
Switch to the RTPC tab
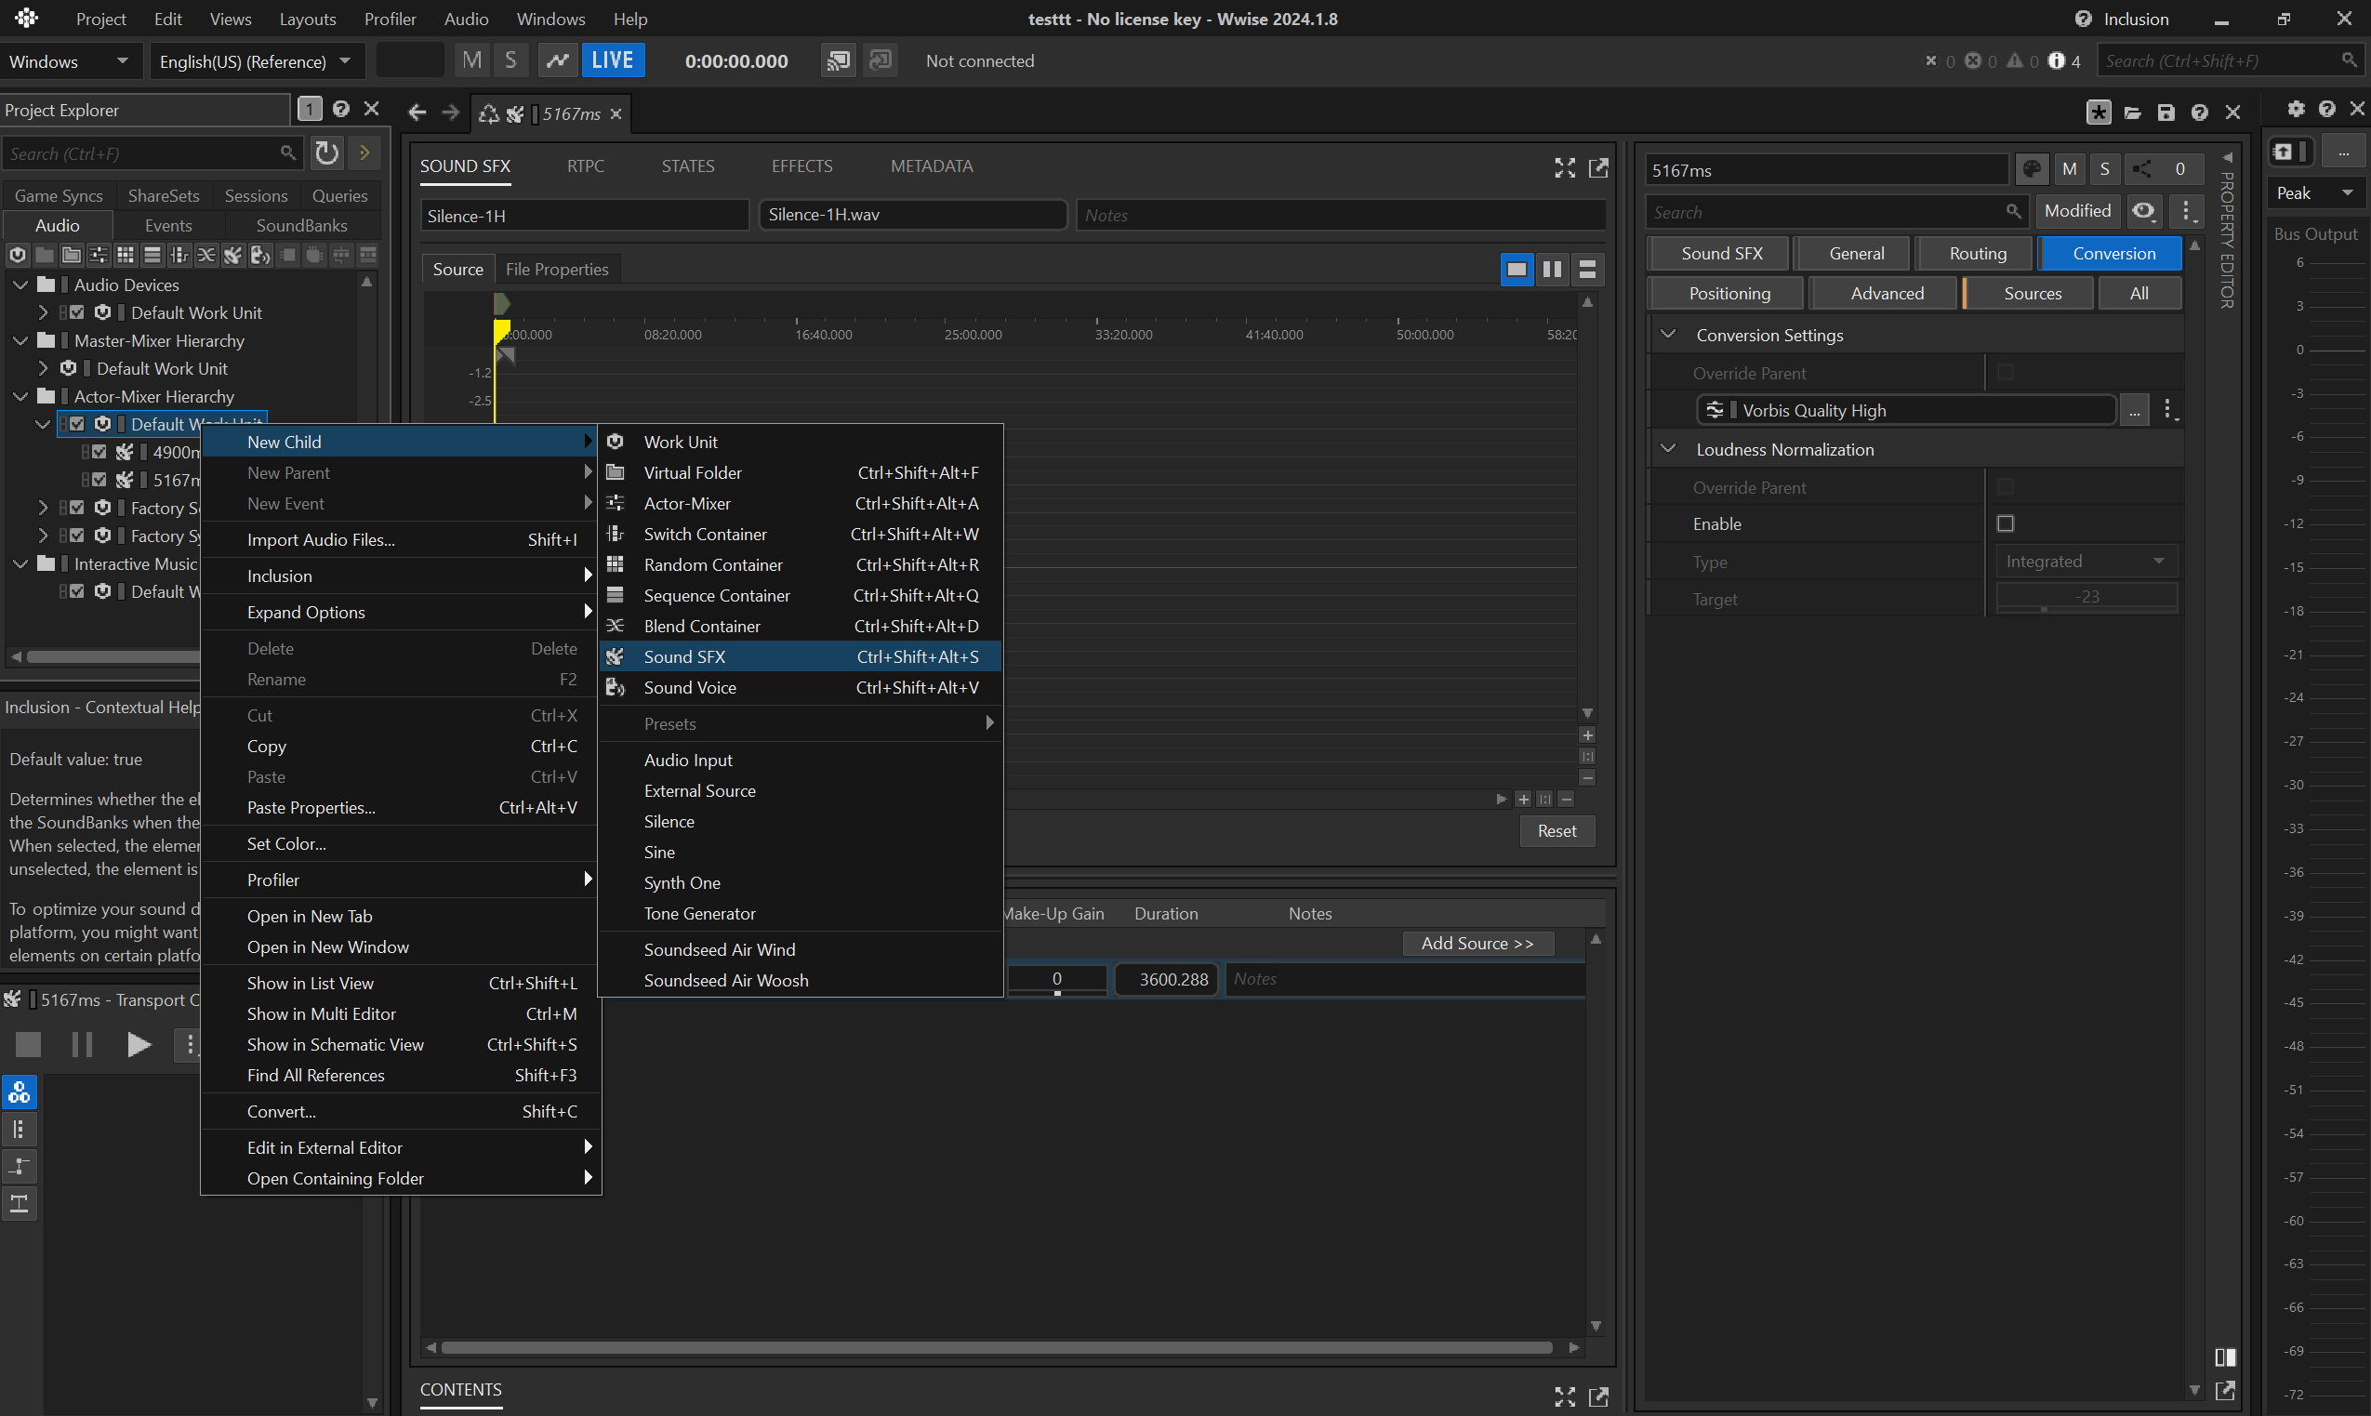(585, 166)
